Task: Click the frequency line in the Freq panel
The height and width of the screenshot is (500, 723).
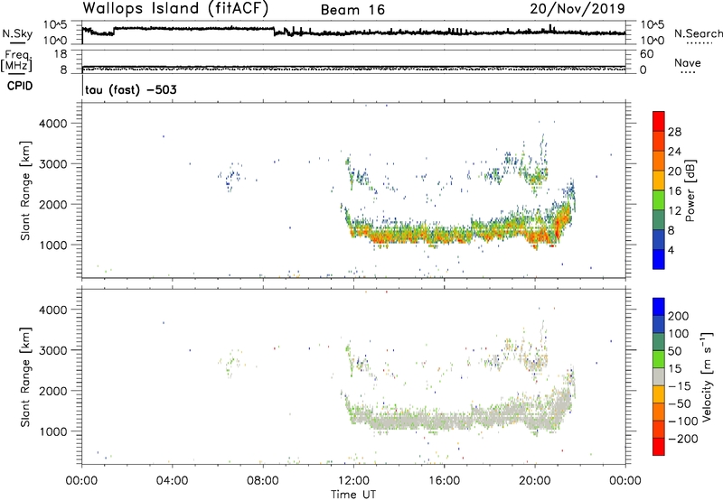Action: pos(353,67)
